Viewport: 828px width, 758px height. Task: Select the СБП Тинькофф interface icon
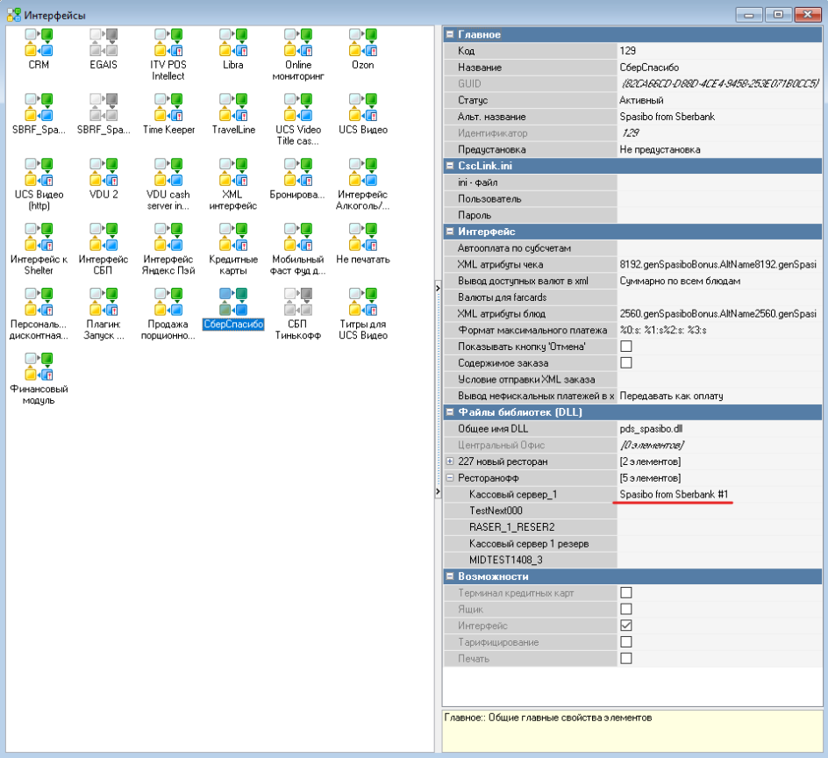click(297, 304)
